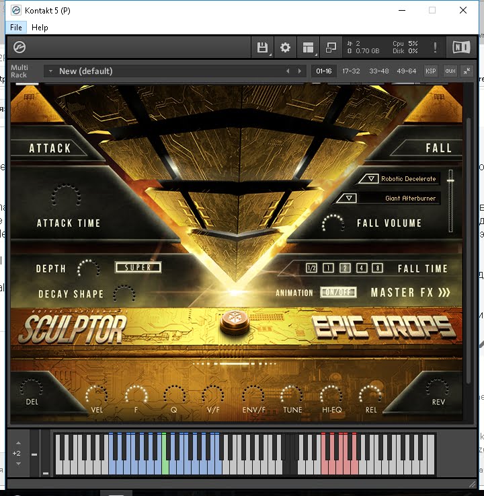Click the rack minimize arrows icon
The width and height of the screenshot is (484, 496).
tap(467, 71)
